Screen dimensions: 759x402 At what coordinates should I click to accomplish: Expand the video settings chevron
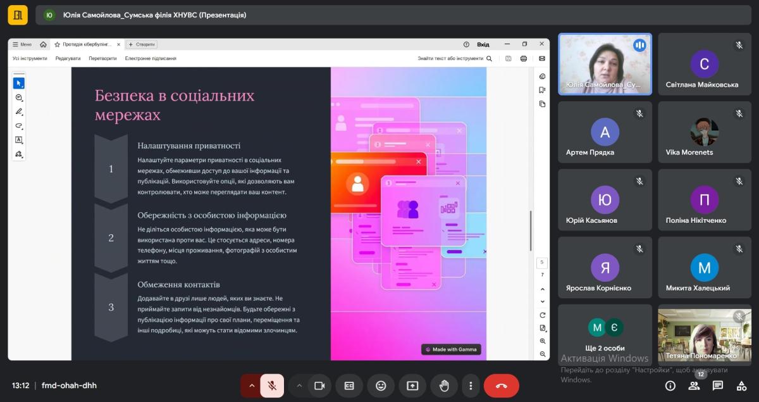point(299,386)
